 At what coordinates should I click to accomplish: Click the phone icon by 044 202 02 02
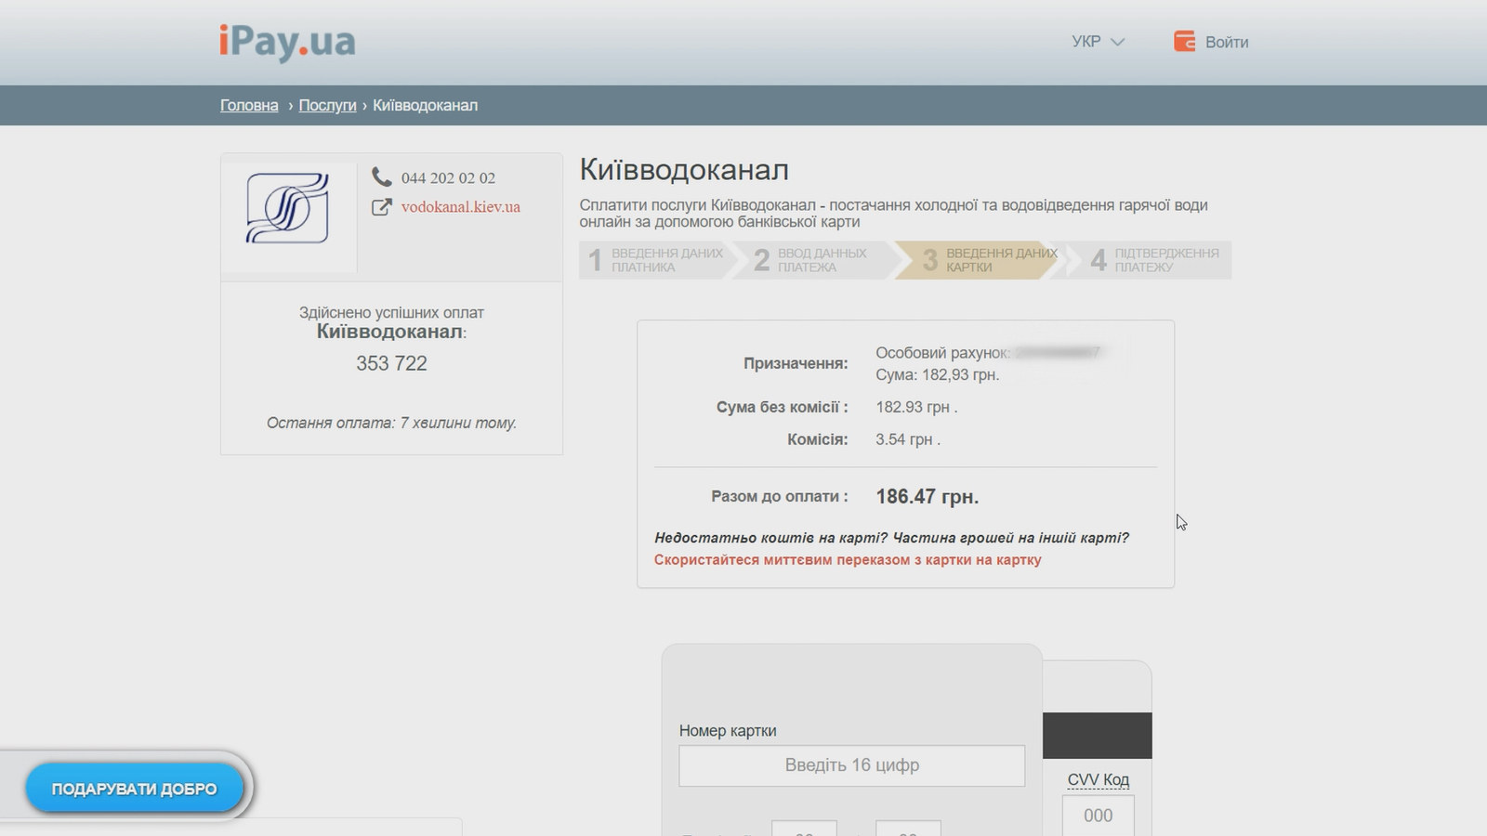pyautogui.click(x=381, y=176)
